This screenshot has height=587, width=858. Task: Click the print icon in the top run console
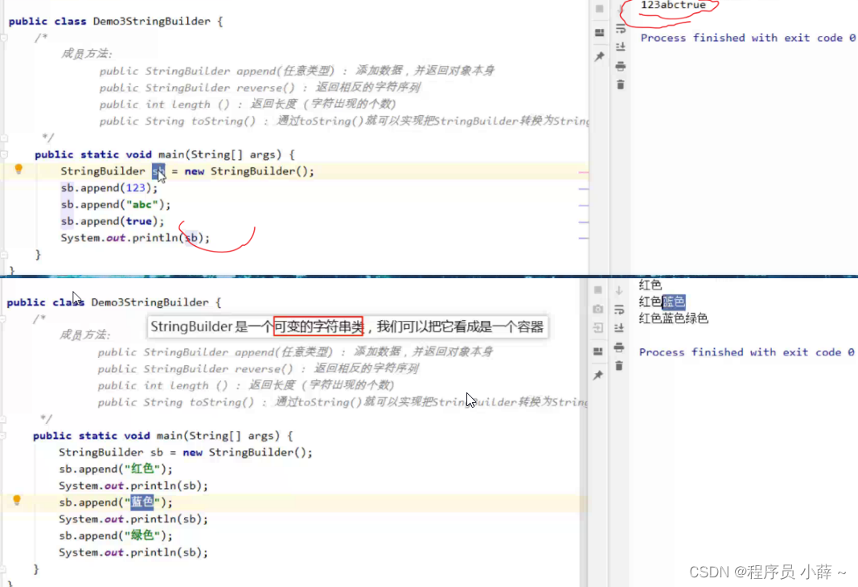click(x=620, y=64)
